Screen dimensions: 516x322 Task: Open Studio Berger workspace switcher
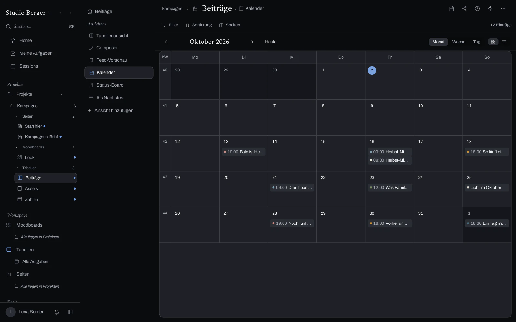pos(28,13)
